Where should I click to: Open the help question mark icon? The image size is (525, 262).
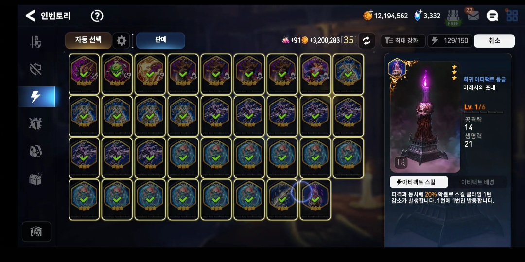pyautogui.click(x=97, y=16)
